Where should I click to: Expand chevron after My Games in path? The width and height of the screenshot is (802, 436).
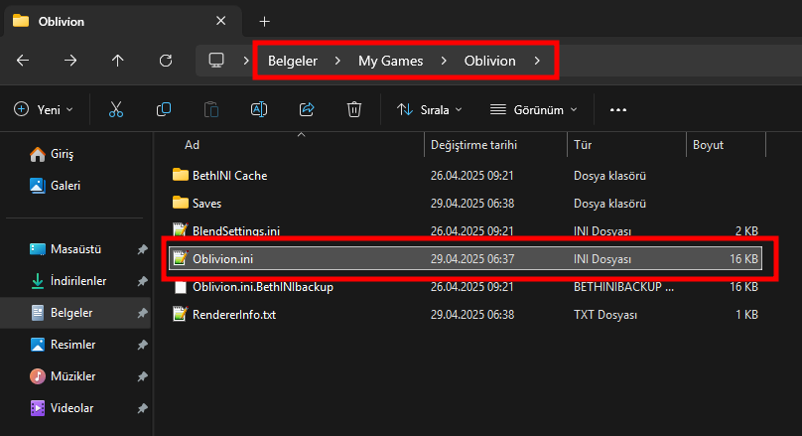[443, 61]
